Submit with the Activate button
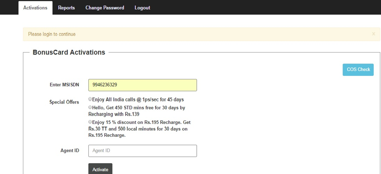The height and width of the screenshot is (174, 381). point(101,169)
